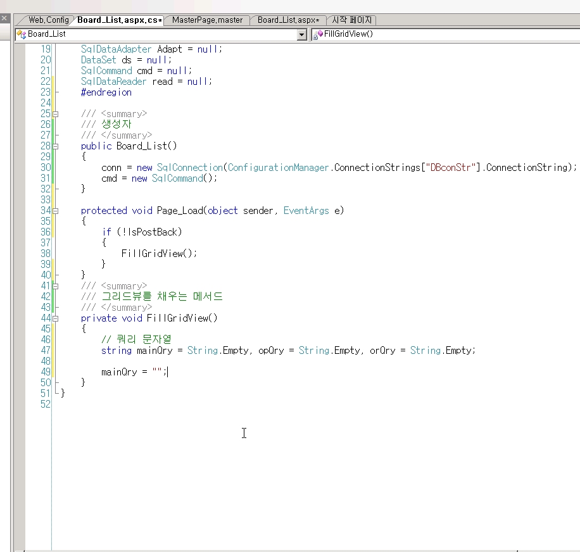Close the side panel with X button

tap(4, 18)
